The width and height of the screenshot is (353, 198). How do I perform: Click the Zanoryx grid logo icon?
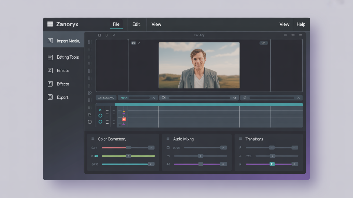pos(50,24)
